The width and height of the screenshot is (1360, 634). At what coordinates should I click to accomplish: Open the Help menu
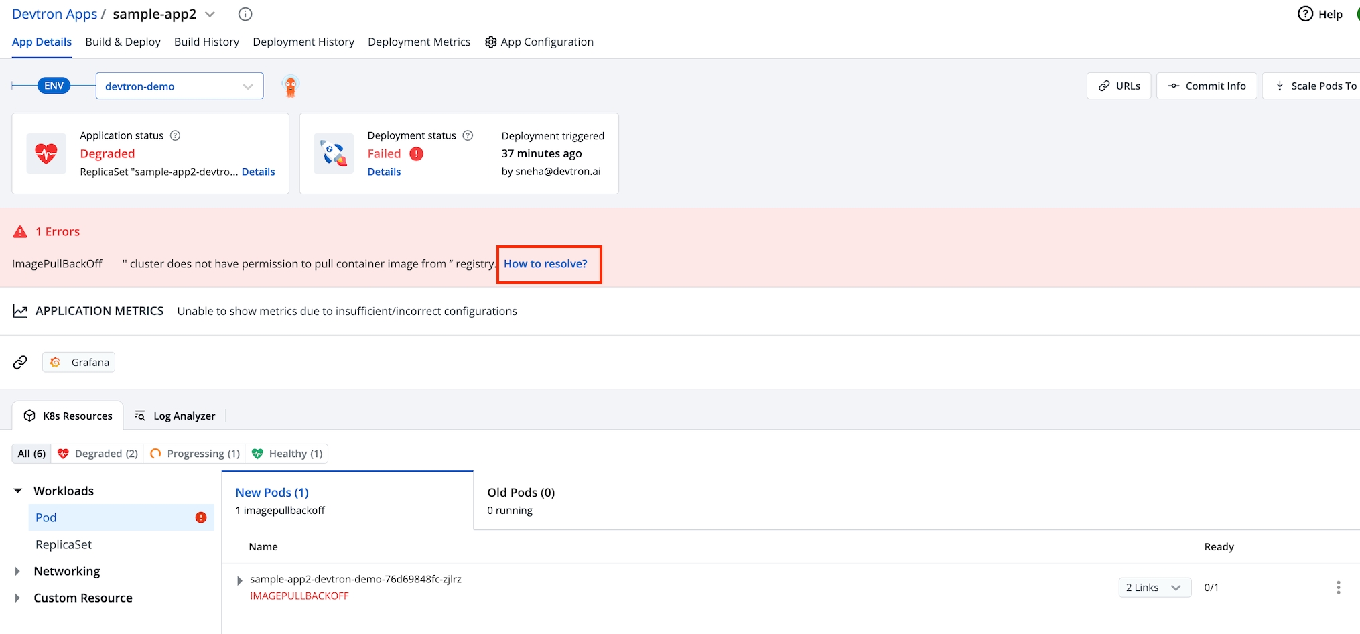pyautogui.click(x=1320, y=14)
